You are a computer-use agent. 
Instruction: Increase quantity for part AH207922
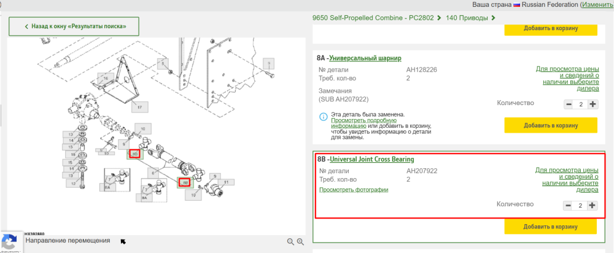[x=593, y=205]
